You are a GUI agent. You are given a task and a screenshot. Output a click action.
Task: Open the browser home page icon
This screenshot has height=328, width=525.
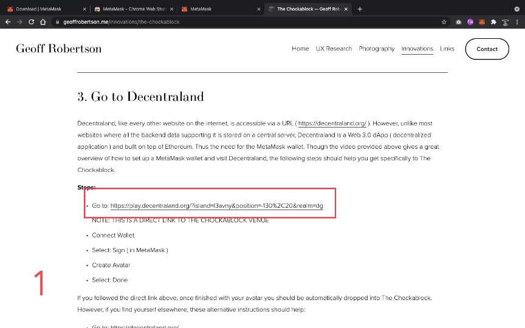[x=43, y=22]
